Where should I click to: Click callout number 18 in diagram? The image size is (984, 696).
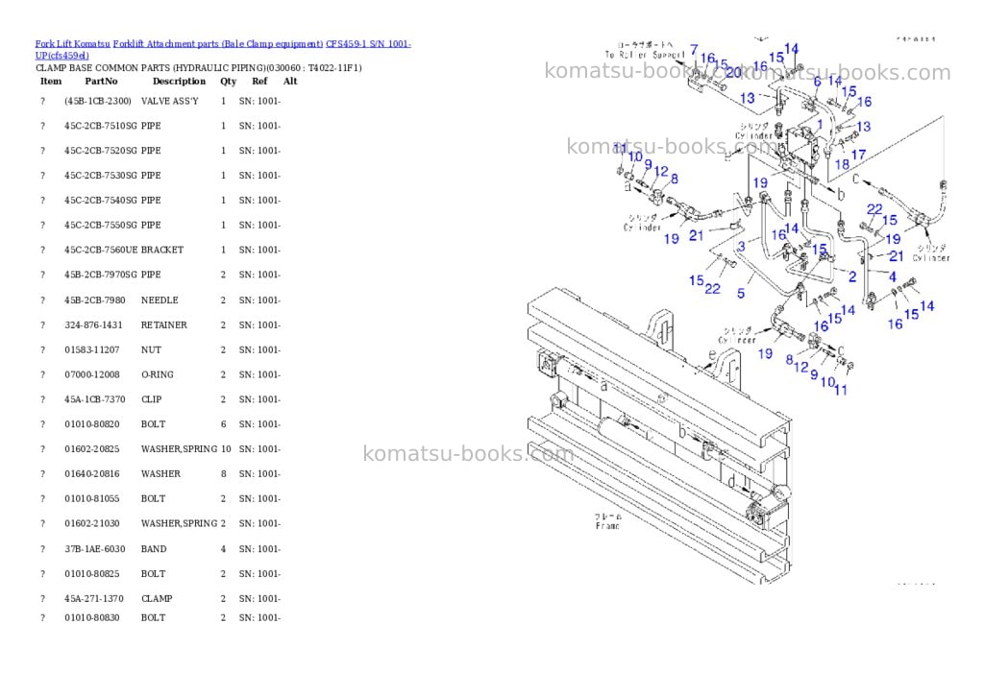(x=842, y=164)
